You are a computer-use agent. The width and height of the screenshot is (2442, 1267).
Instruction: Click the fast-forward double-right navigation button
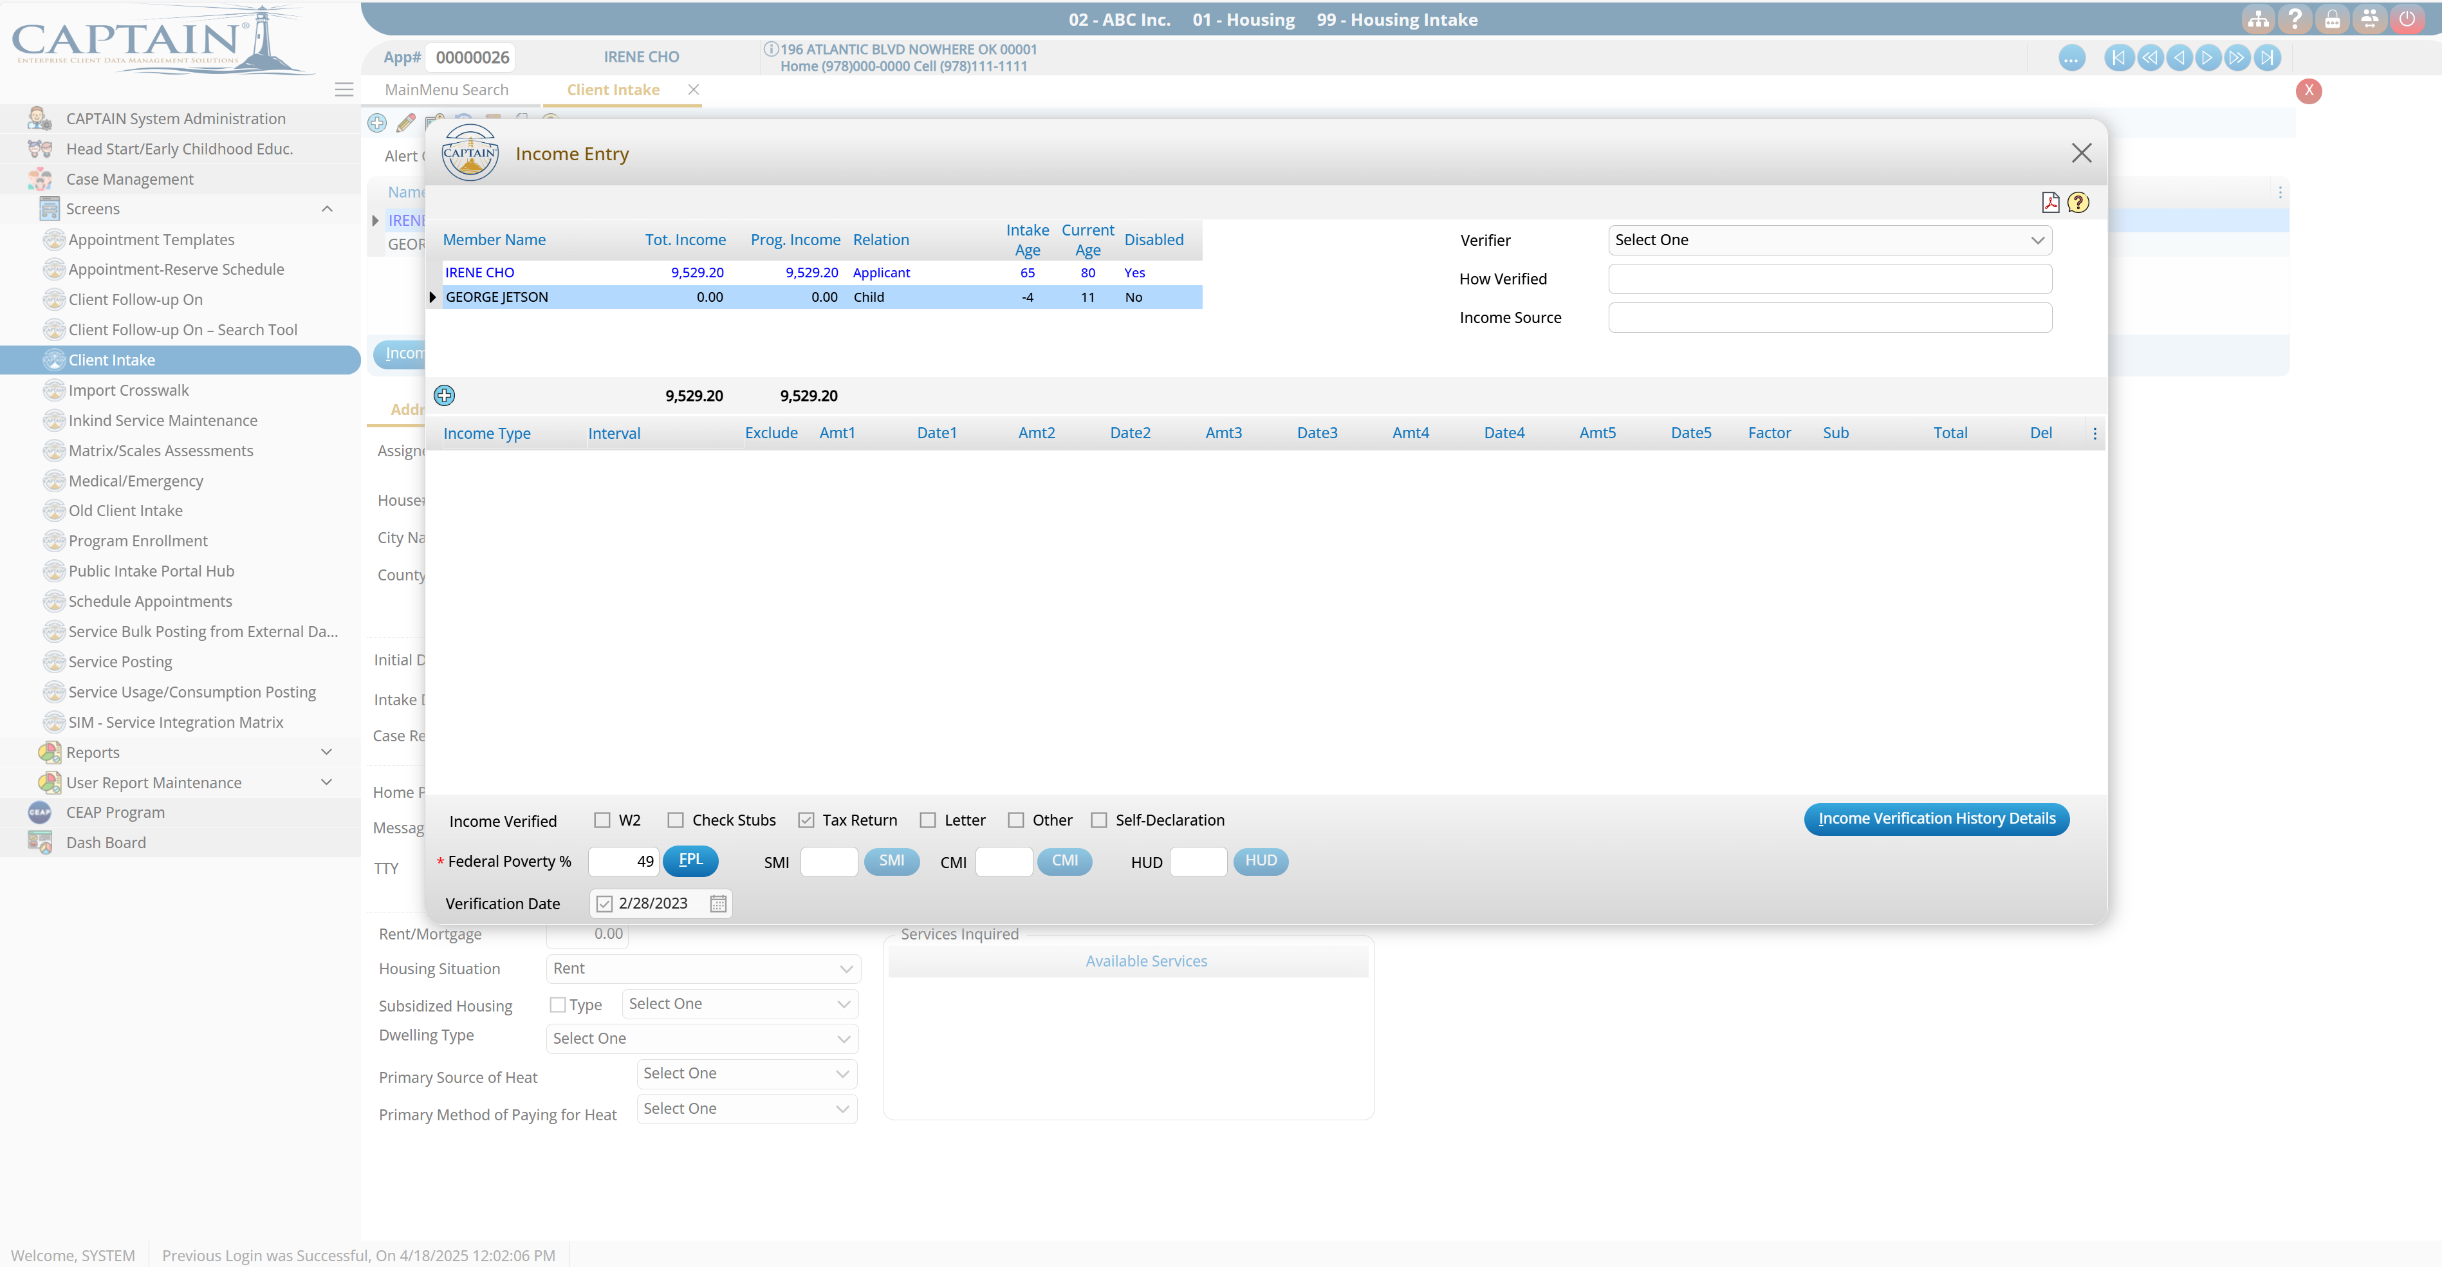coord(2236,58)
